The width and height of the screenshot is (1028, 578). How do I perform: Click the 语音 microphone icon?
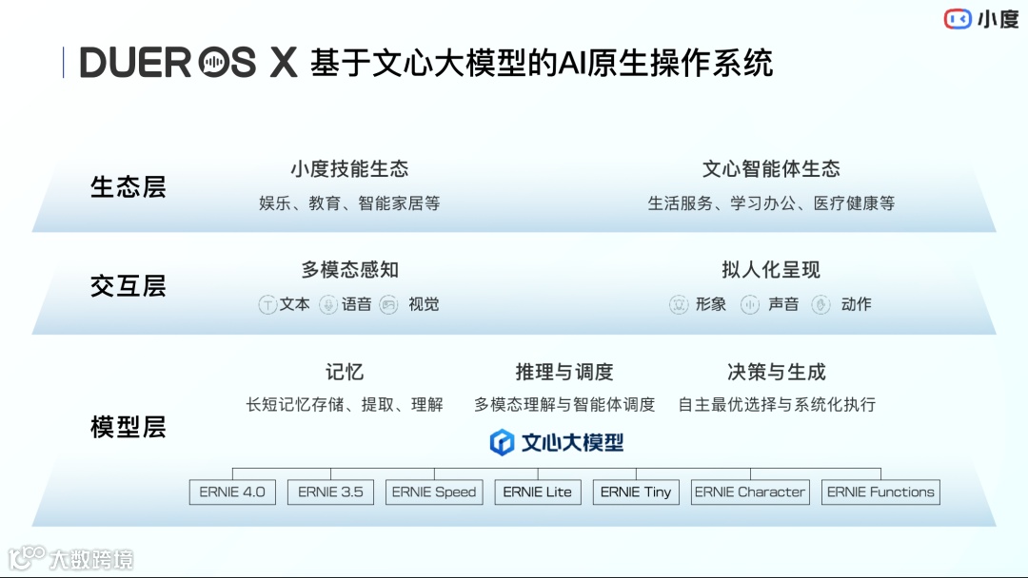328,304
